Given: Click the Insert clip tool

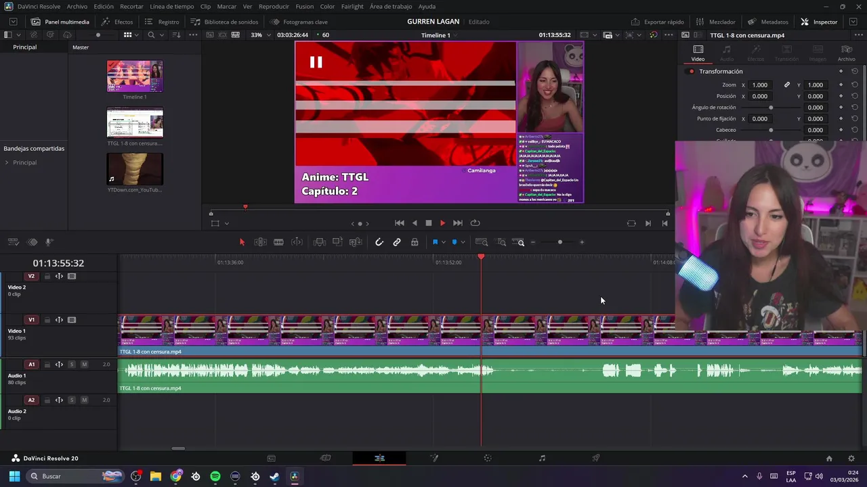Looking at the screenshot, I should [319, 242].
